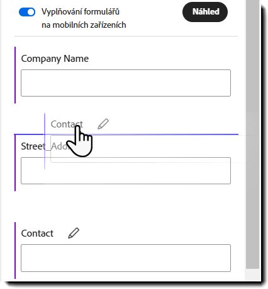Click the horizontal purple drop indicator line
Image resolution: width=268 pixels, height=289 pixels.
(126, 134)
